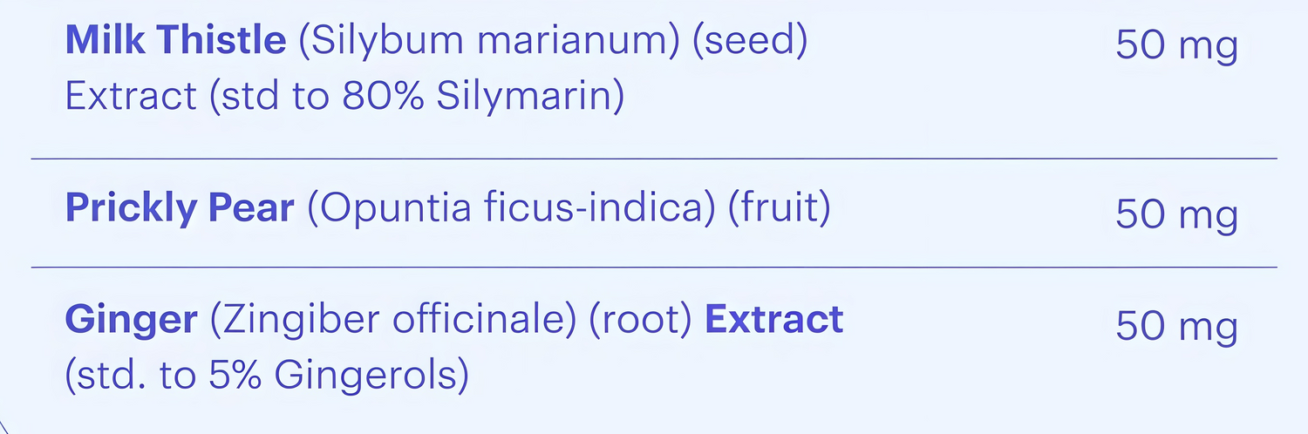Screen dimensions: 1308x434
Task: Click the bold Ginger ingredient name
Action: (x=131, y=320)
